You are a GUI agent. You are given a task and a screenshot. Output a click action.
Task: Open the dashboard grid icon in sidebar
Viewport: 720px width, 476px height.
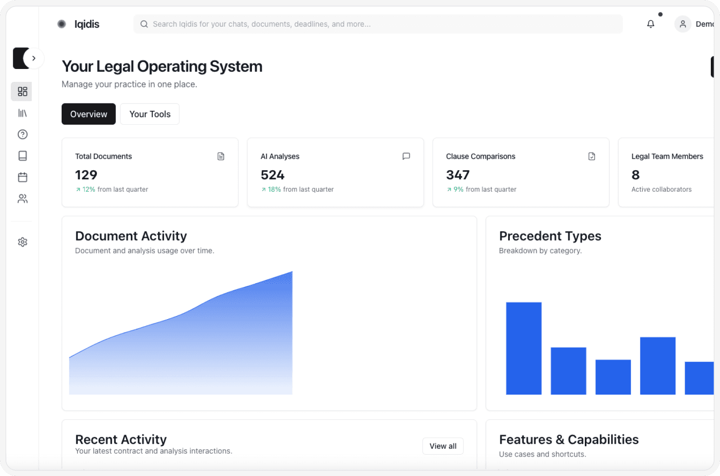22,92
